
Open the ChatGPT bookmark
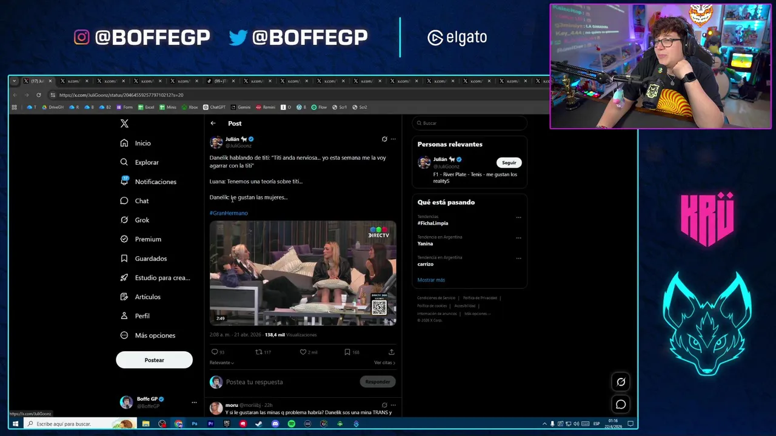click(214, 107)
